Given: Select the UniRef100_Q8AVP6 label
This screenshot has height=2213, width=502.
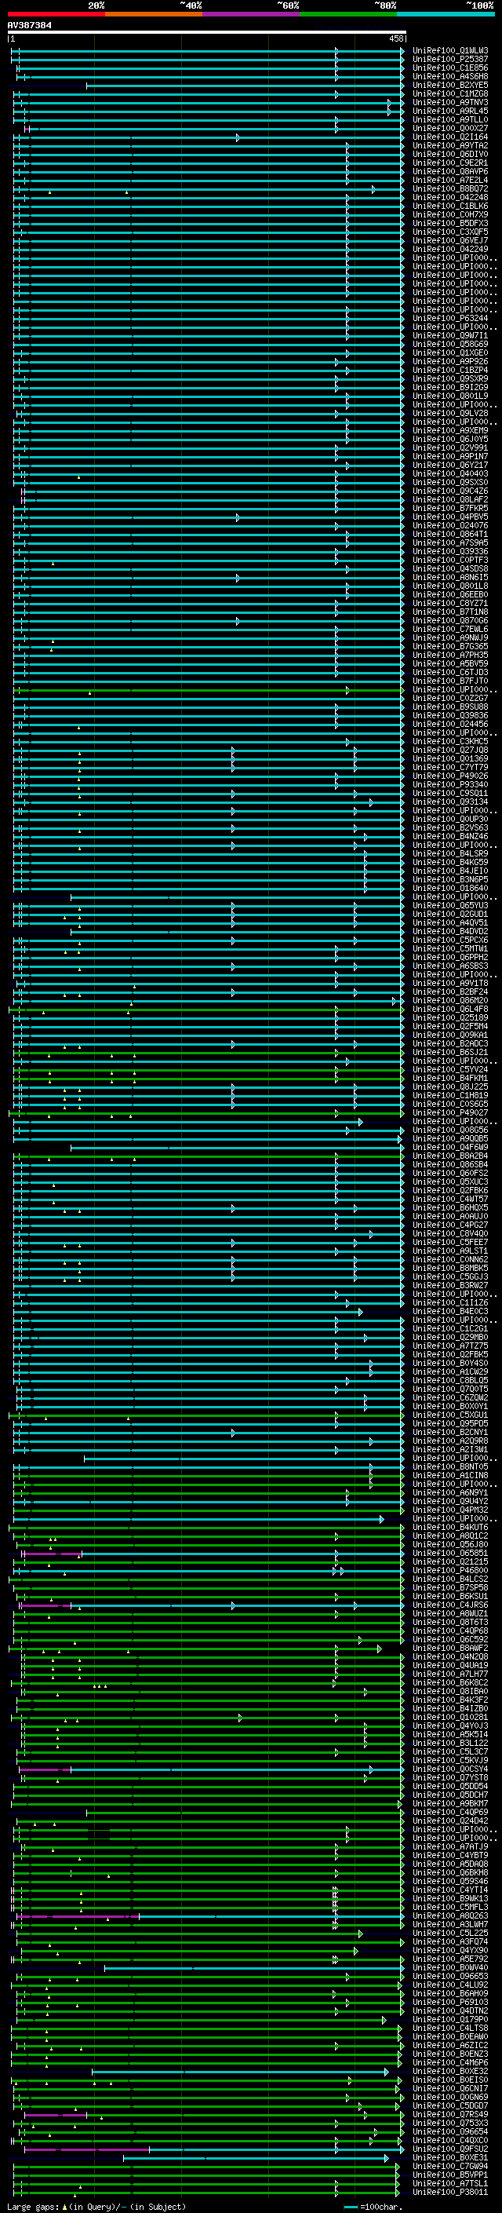Looking at the screenshot, I should pyautogui.click(x=450, y=171).
